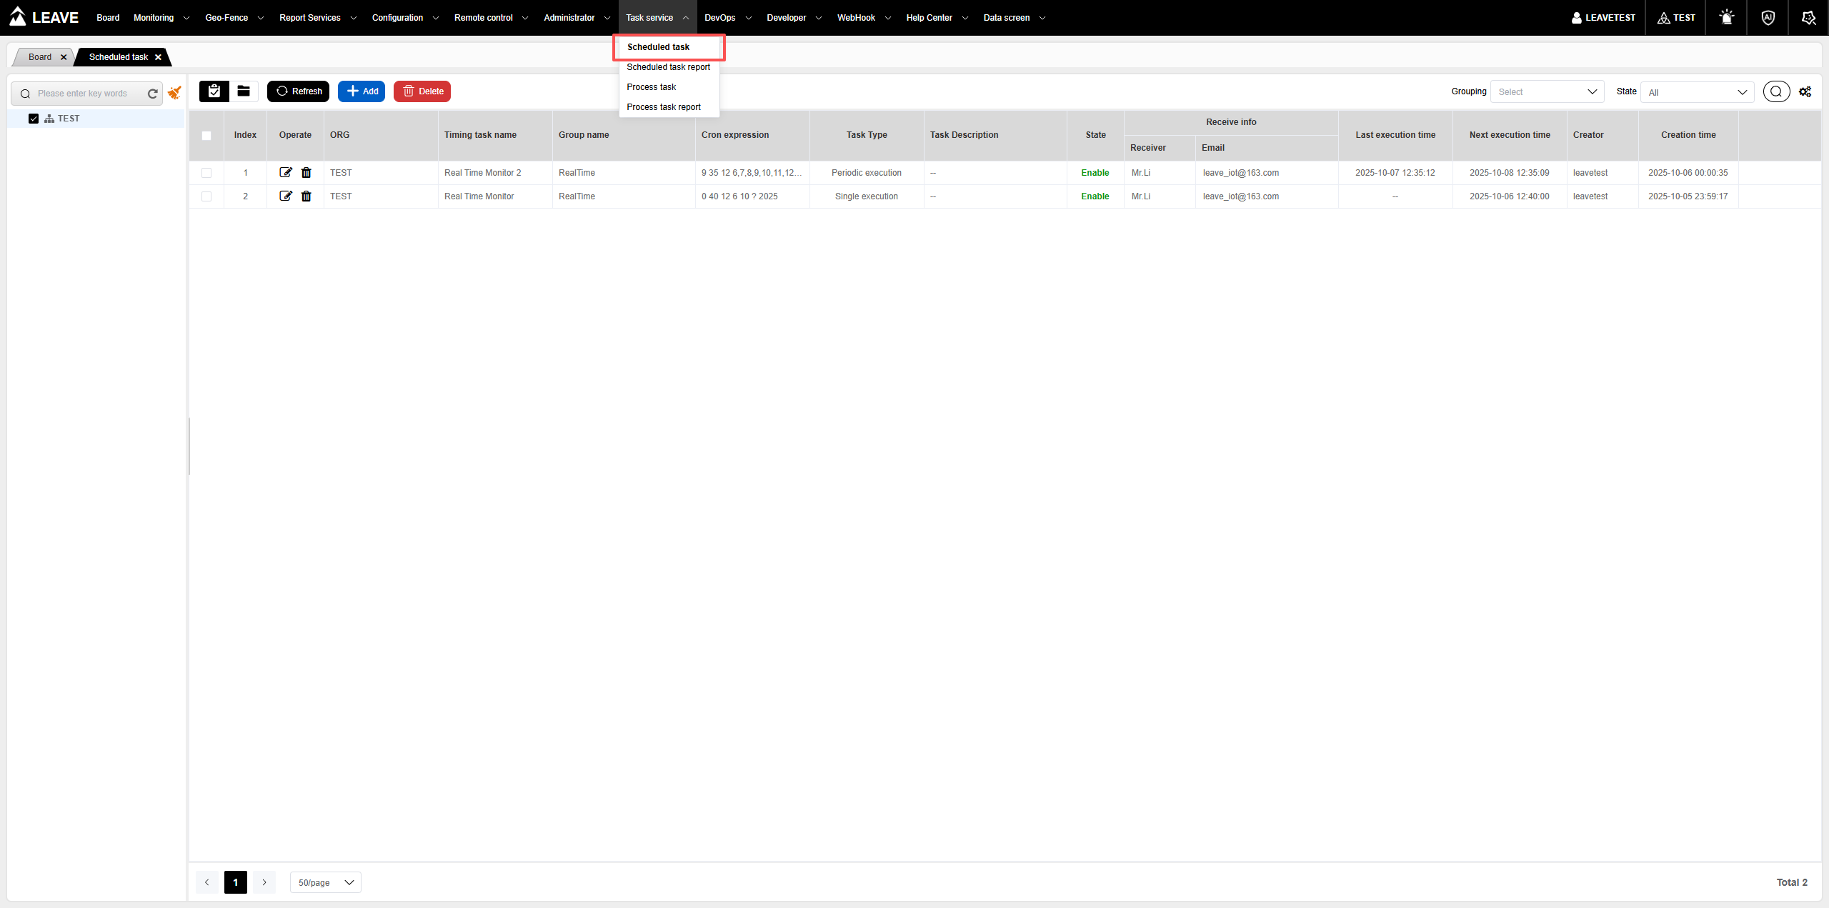This screenshot has height=908, width=1829.
Task: Switch to the Board tab
Action: point(40,56)
